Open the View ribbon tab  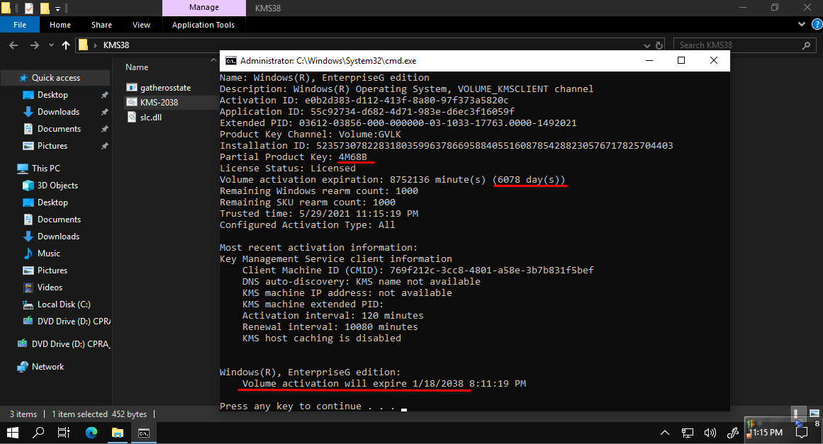point(141,25)
